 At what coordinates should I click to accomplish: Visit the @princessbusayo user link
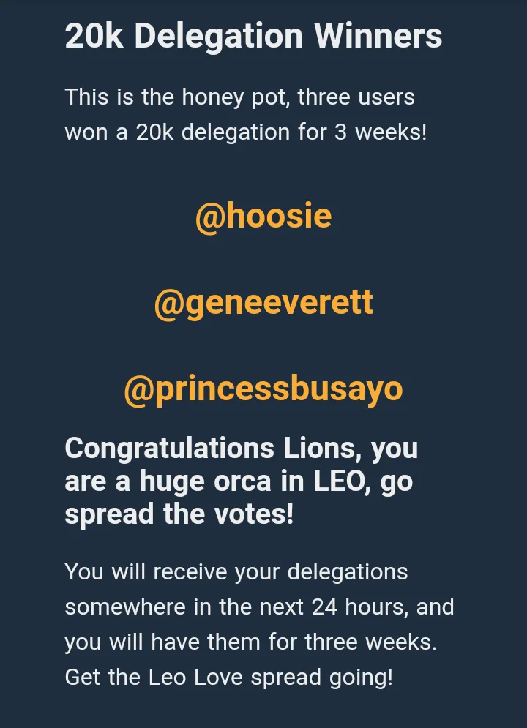click(263, 390)
